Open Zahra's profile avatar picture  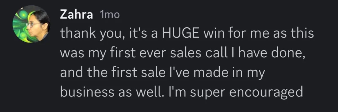click(x=31, y=24)
